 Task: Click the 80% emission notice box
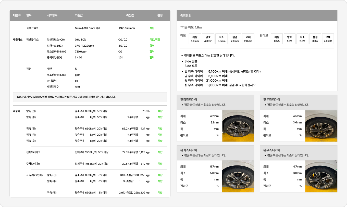[90, 97]
